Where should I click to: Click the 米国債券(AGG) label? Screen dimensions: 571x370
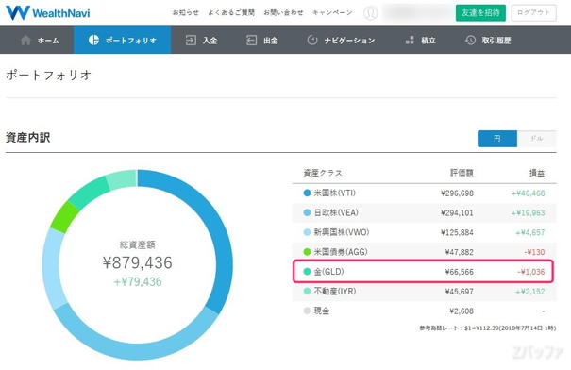(x=341, y=252)
